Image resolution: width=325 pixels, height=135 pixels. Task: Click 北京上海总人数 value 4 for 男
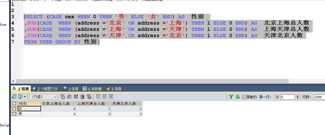tap(58, 114)
